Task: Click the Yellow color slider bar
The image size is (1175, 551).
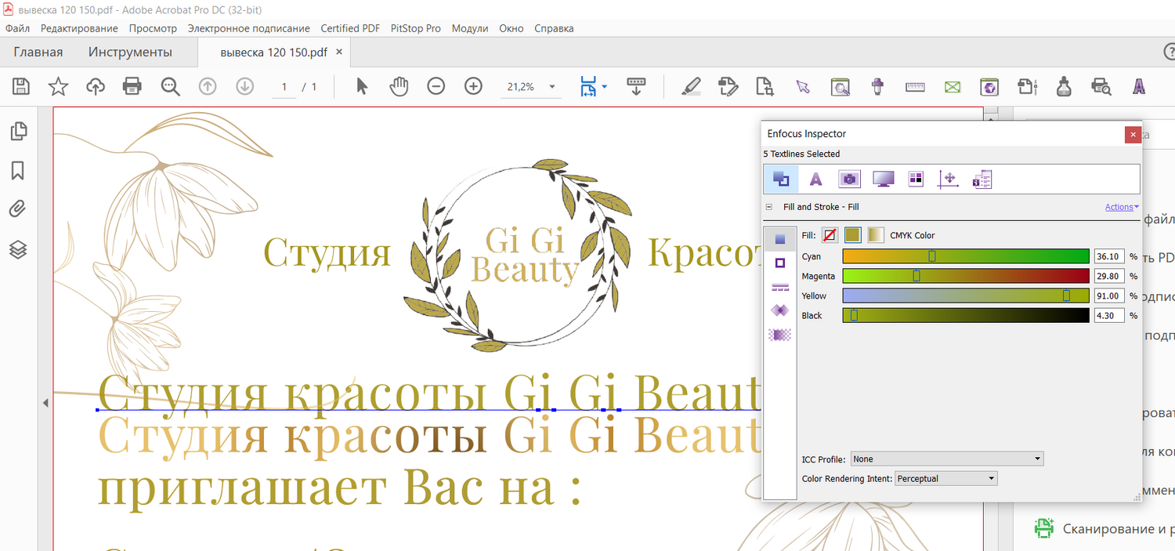Action: [x=965, y=295]
